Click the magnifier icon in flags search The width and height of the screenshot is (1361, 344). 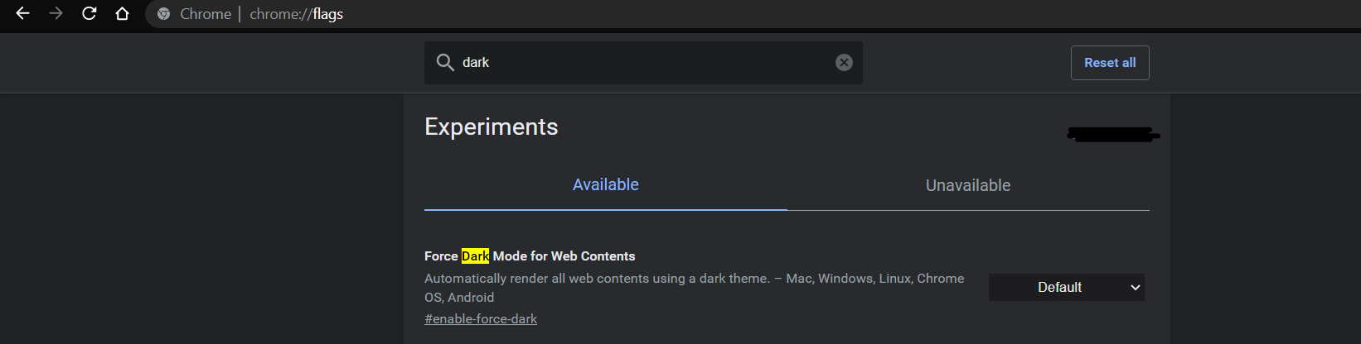click(445, 63)
